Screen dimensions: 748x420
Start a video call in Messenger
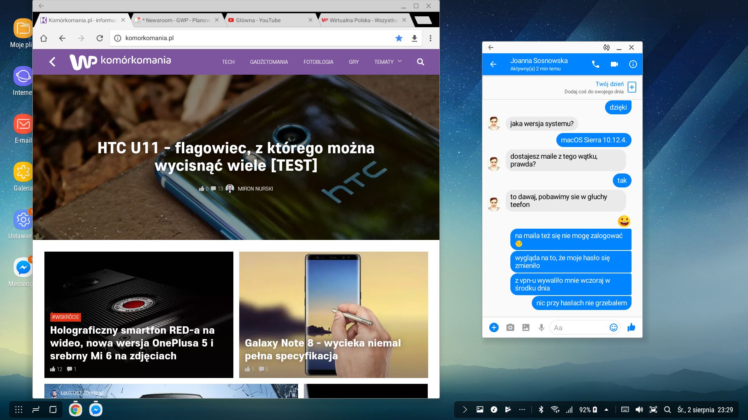tap(614, 64)
